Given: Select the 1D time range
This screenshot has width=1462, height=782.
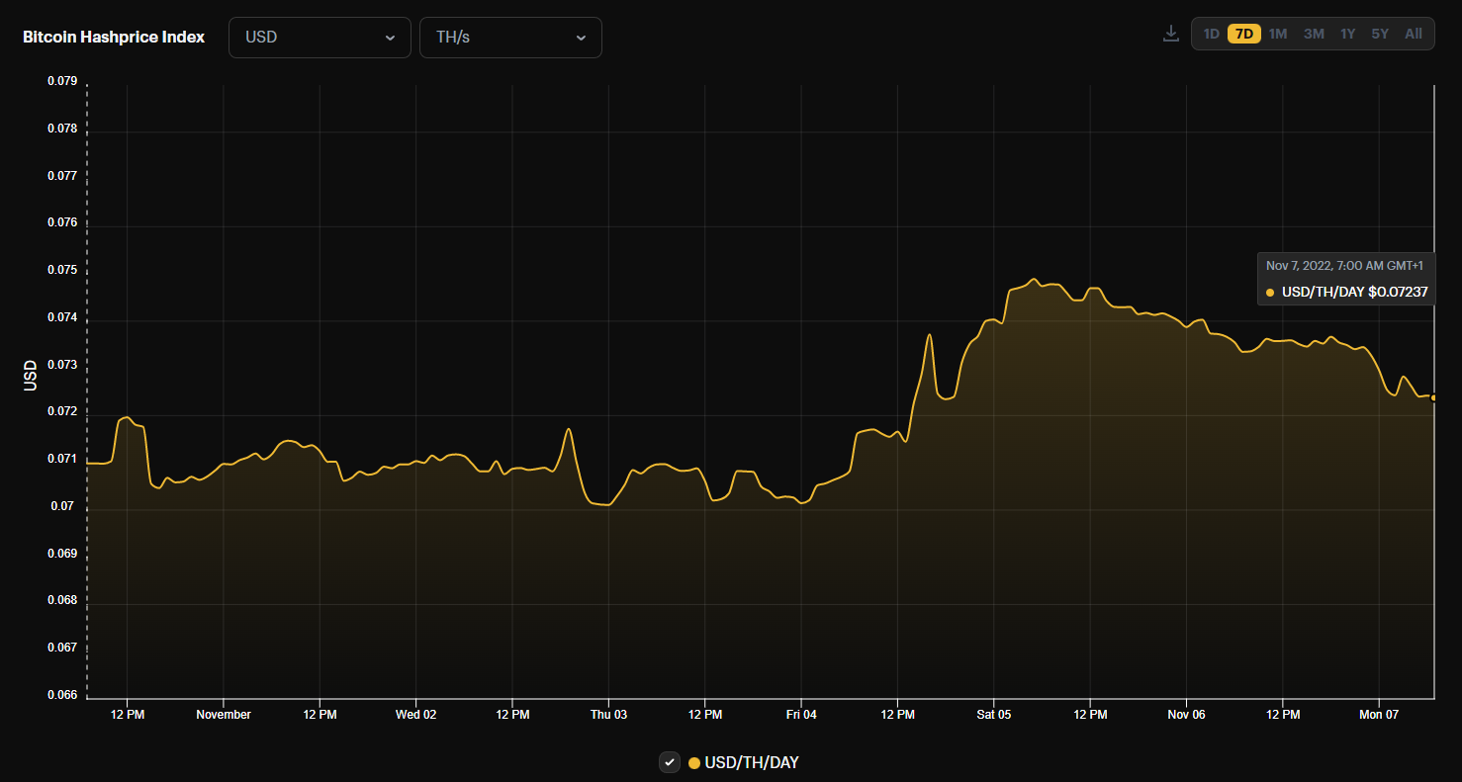Looking at the screenshot, I should 1211,34.
